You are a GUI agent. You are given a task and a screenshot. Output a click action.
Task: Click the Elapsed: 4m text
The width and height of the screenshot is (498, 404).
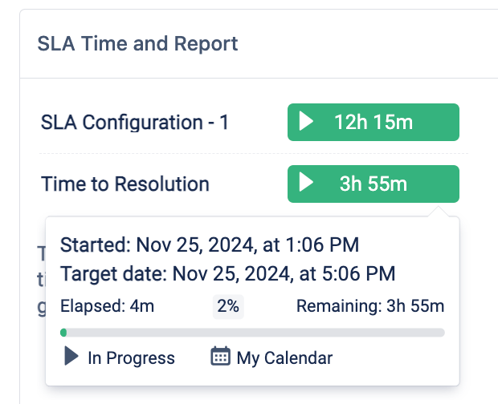(x=108, y=306)
